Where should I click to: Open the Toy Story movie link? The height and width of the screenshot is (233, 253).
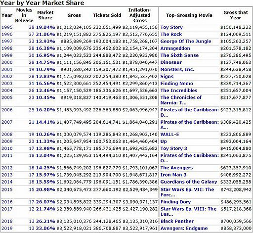pos(171,27)
